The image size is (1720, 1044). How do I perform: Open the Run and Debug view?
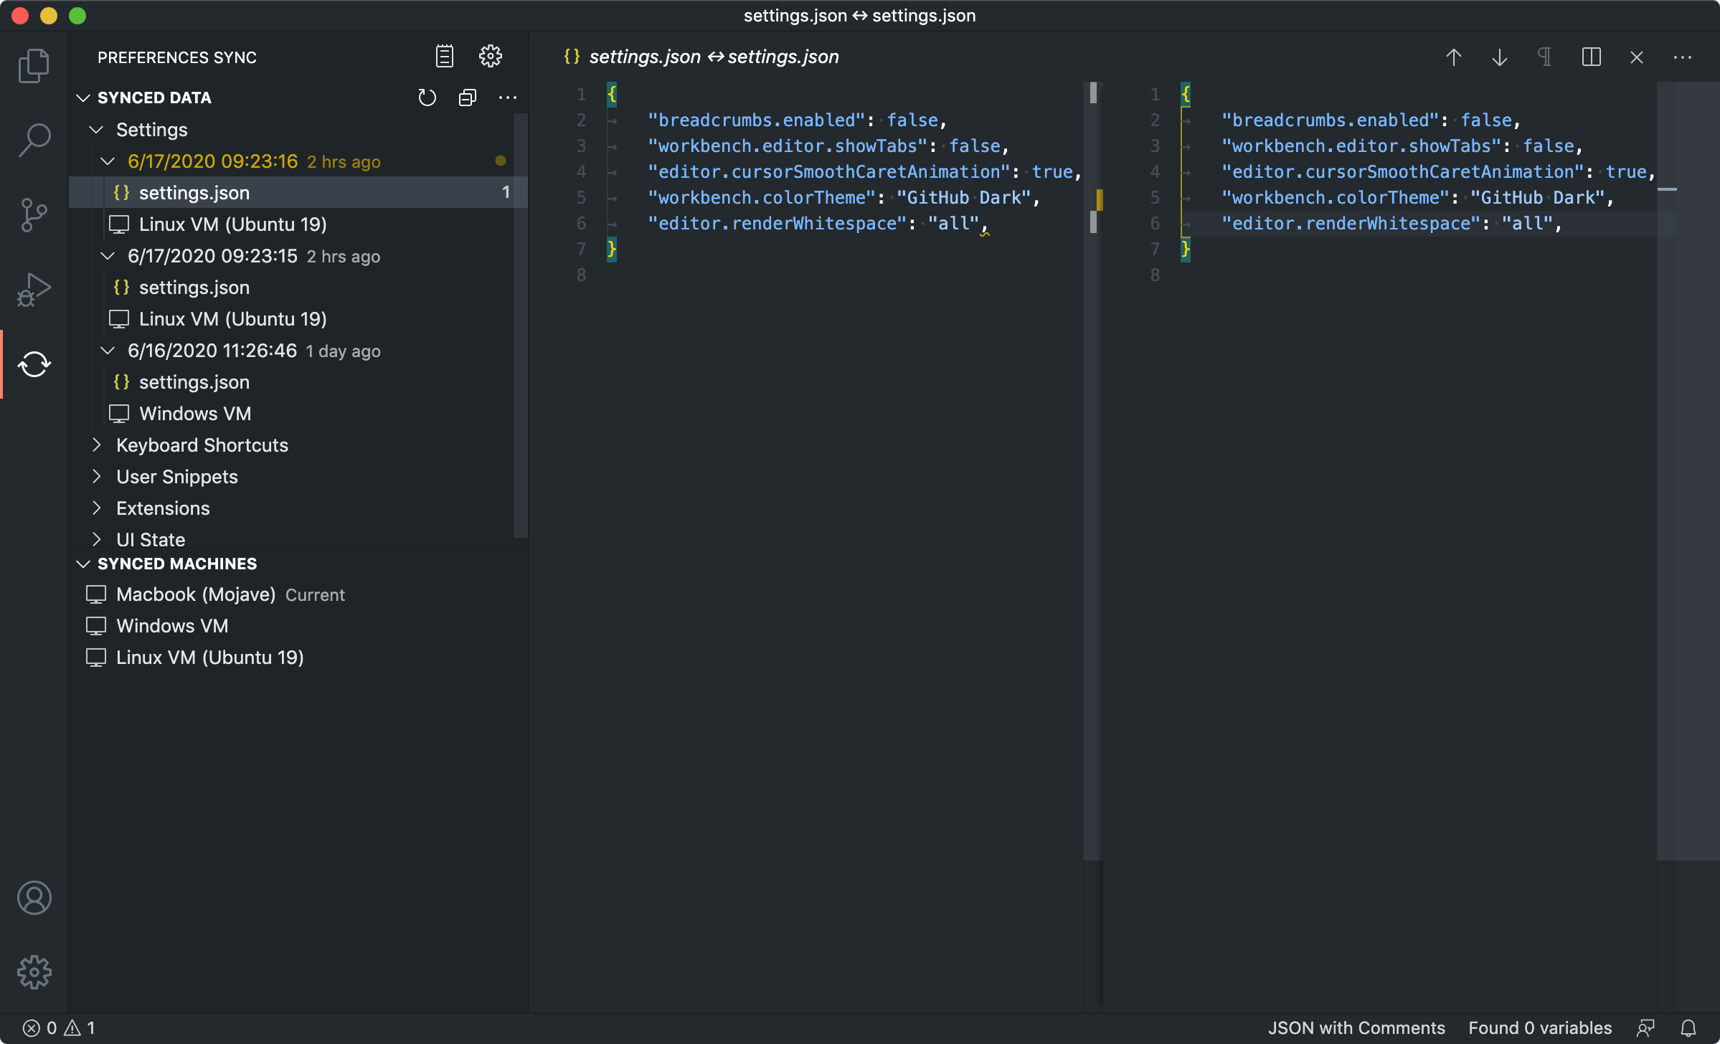[x=34, y=289]
